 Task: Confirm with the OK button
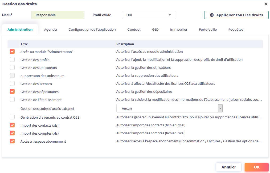click(256, 167)
